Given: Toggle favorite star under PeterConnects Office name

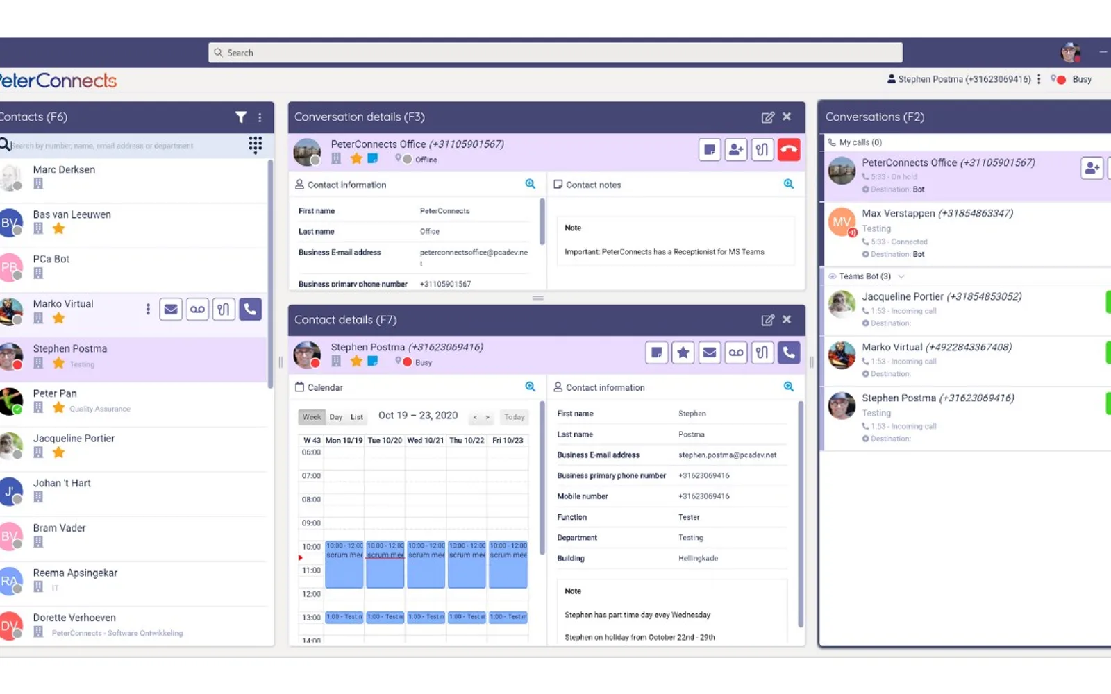Looking at the screenshot, I should point(356,158).
